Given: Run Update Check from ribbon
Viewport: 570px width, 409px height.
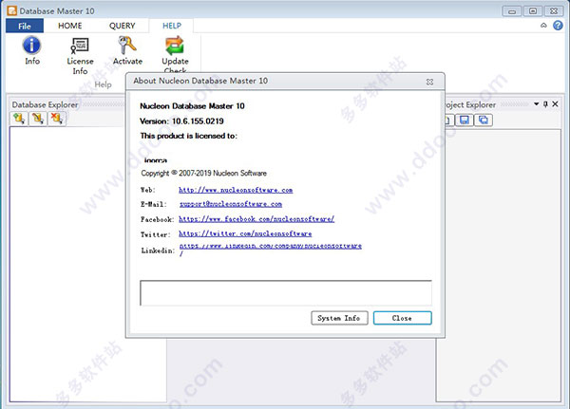Looking at the screenshot, I should pyautogui.click(x=175, y=54).
